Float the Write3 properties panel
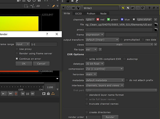Image resolution: width=160 pixels, height=119 pixels. 154,8
